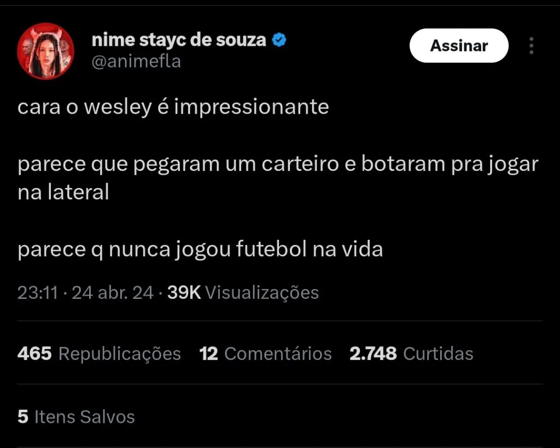Click the words "na lateral" in the post
The image size is (560, 448).
[63, 192]
